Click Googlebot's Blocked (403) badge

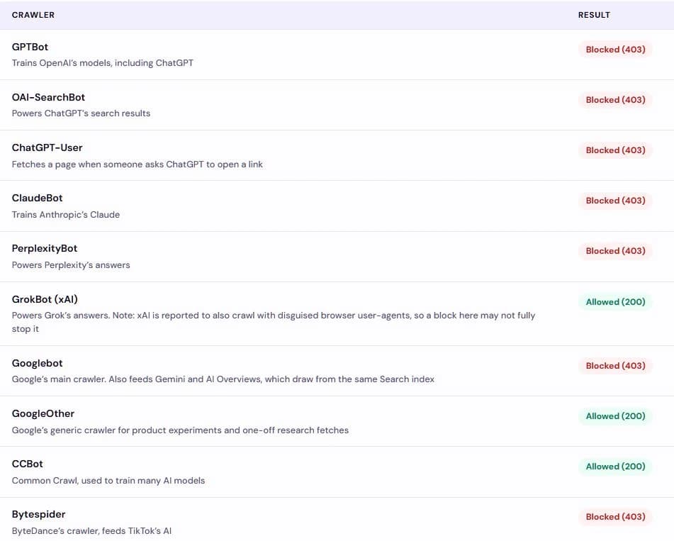point(615,366)
